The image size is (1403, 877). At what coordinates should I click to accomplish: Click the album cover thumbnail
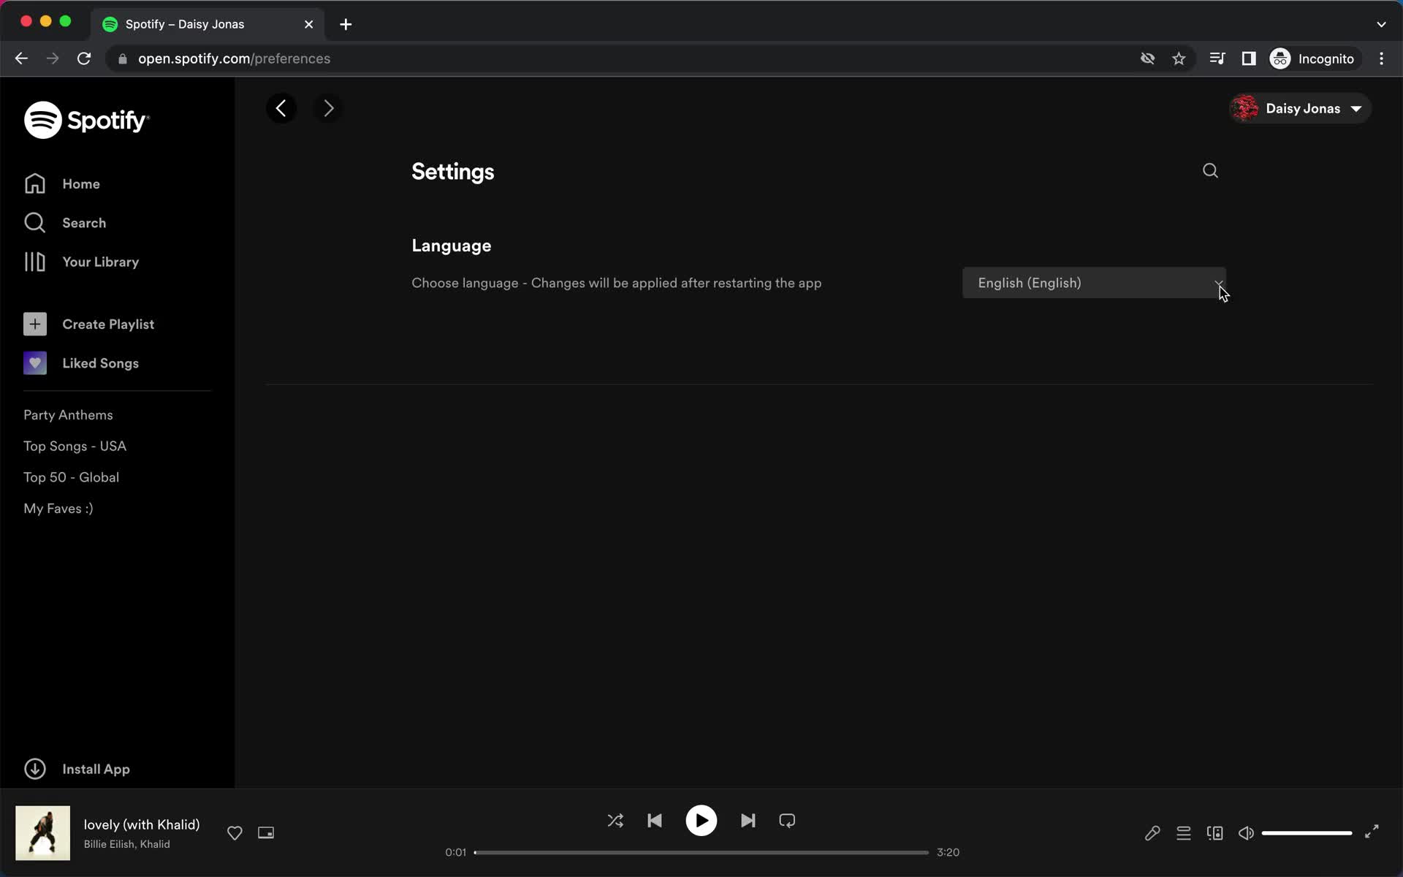[x=43, y=833]
